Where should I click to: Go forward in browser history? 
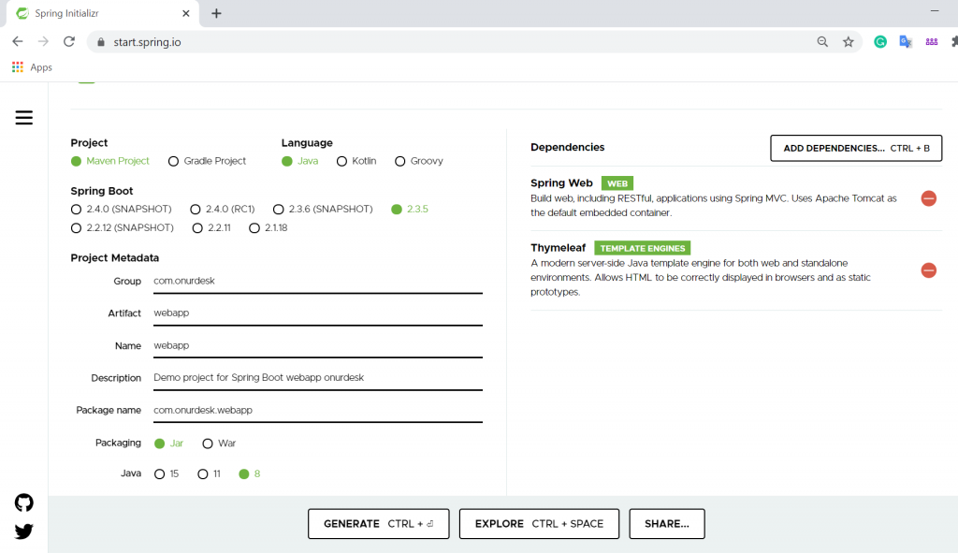(43, 41)
